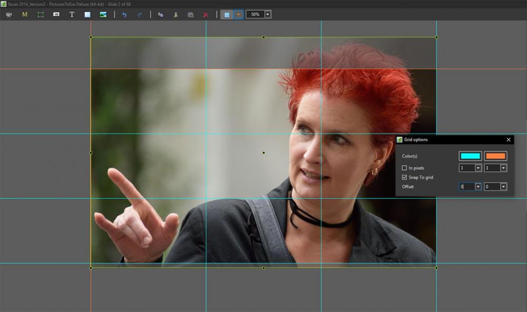The image size is (527, 312).
Task: Click the scissors Cut icon
Action: [x=176, y=15]
